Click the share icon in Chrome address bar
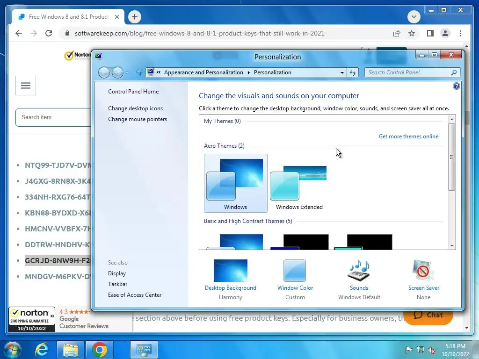479x359 pixels. [397, 33]
